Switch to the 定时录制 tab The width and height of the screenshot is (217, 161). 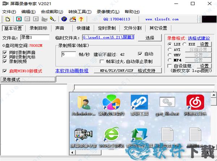(107, 28)
